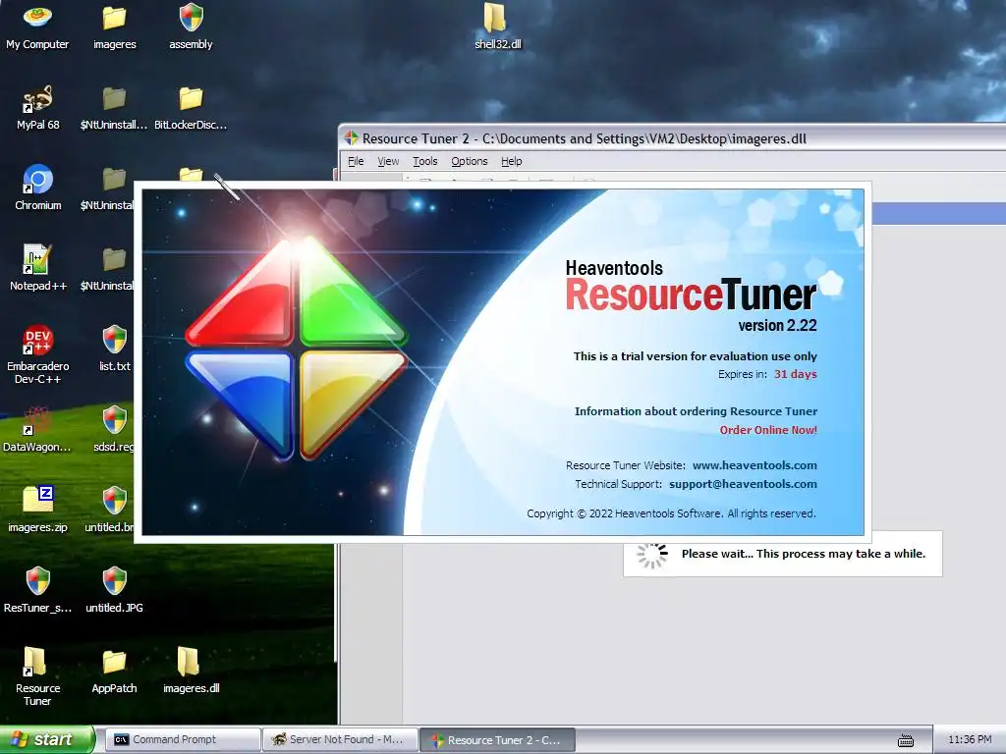Open the untitled.br file icon

coord(110,510)
